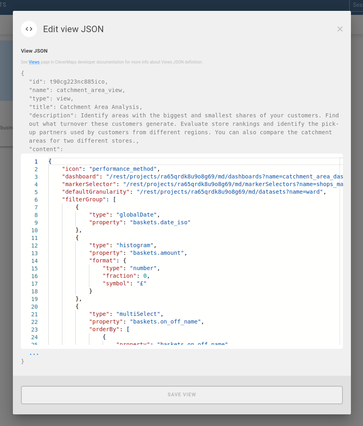363x426 pixels.
Task: Click the Search field in top bar
Action: [x=357, y=5]
